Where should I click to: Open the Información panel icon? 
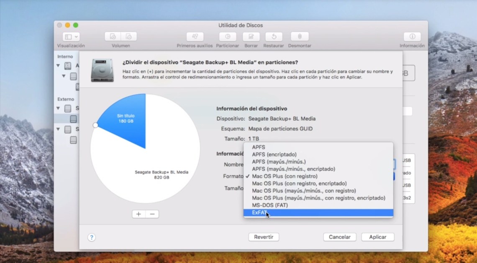[x=412, y=37]
